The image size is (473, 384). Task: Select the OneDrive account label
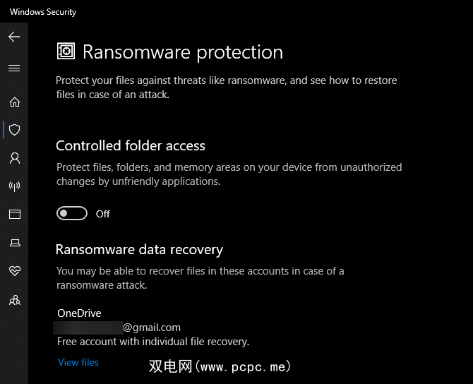[x=79, y=313]
